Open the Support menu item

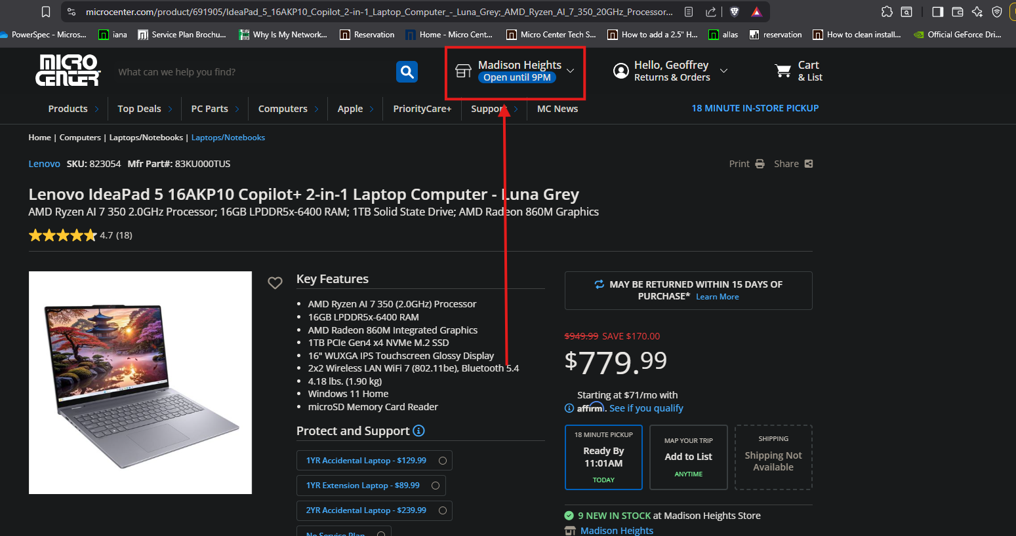point(489,109)
